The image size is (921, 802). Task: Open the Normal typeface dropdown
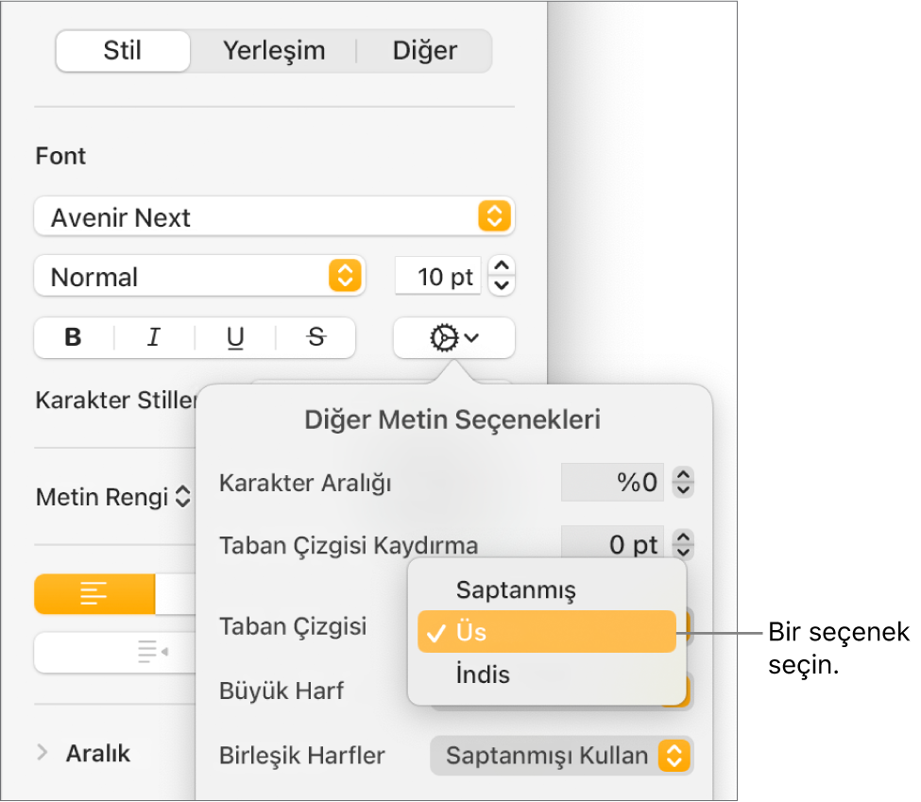pos(199,276)
